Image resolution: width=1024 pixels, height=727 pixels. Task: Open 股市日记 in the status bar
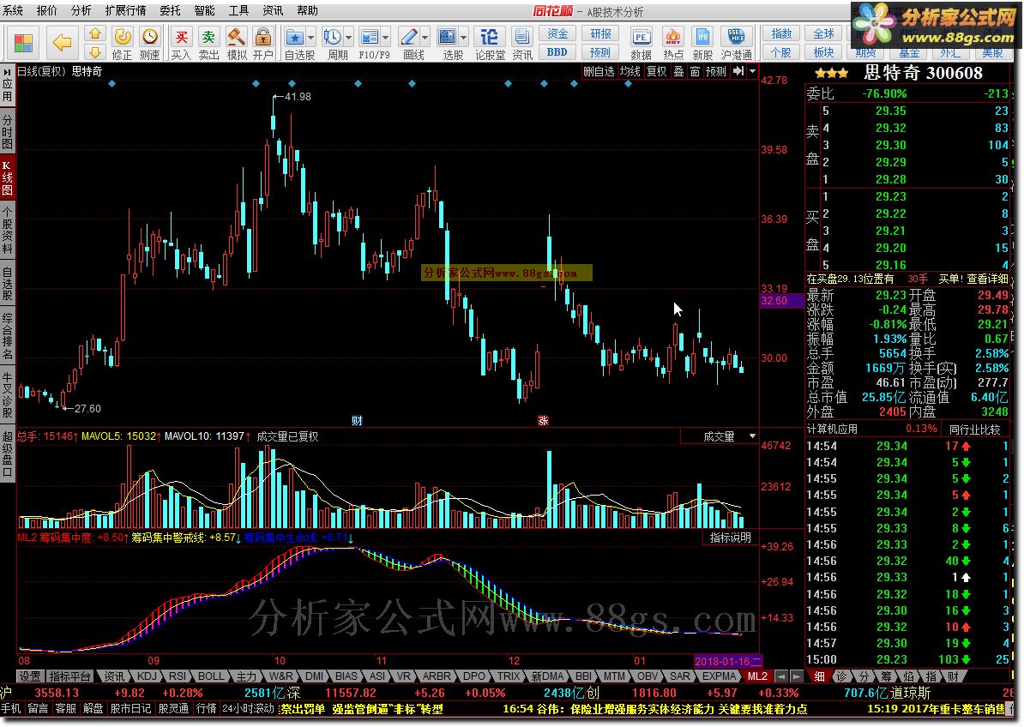click(x=130, y=709)
